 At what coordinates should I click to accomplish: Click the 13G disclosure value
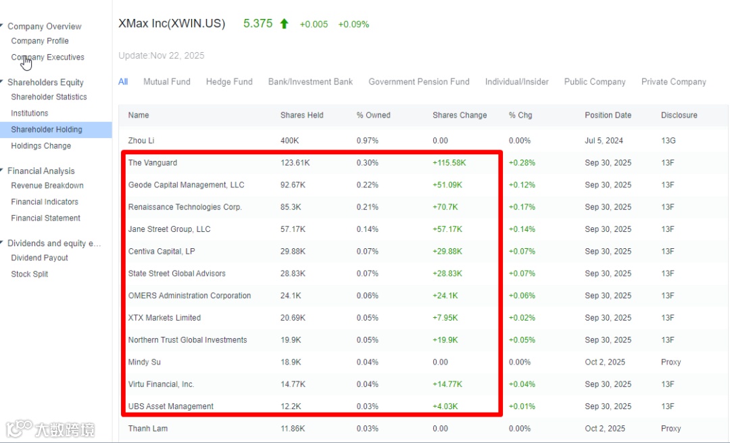668,140
